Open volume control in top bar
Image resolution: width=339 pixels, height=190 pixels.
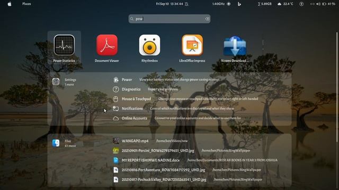318,4
